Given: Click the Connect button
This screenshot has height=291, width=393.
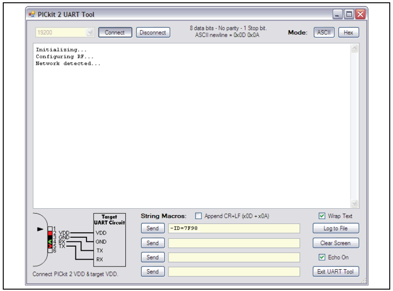Looking at the screenshot, I should (115, 32).
